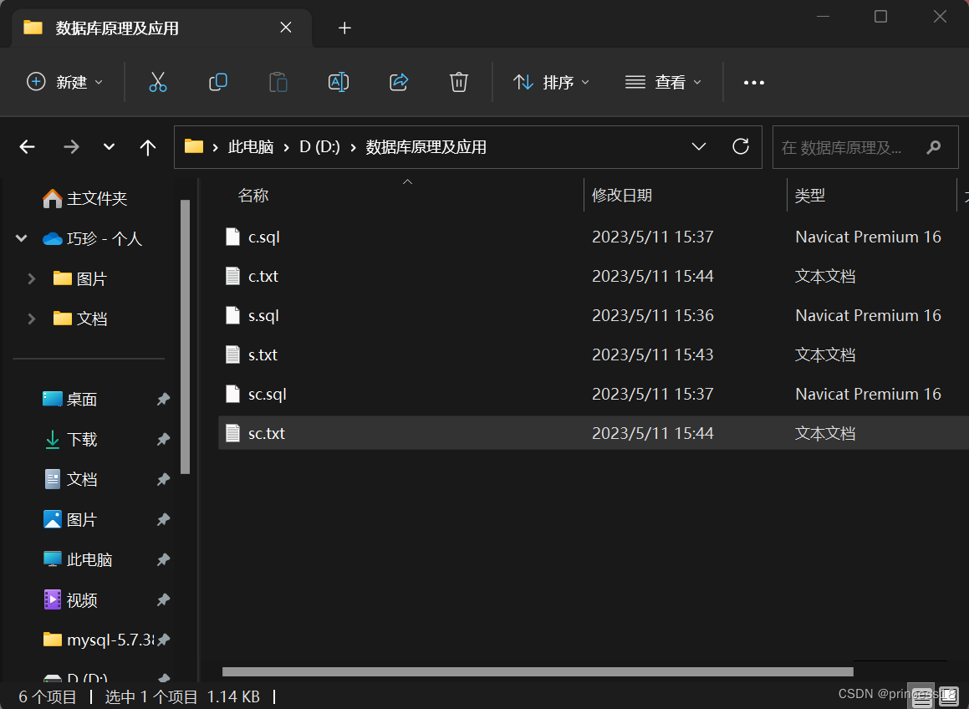This screenshot has height=709, width=969.
Task: Expand the 图片 folder in the sidebar
Action: pyautogui.click(x=32, y=278)
